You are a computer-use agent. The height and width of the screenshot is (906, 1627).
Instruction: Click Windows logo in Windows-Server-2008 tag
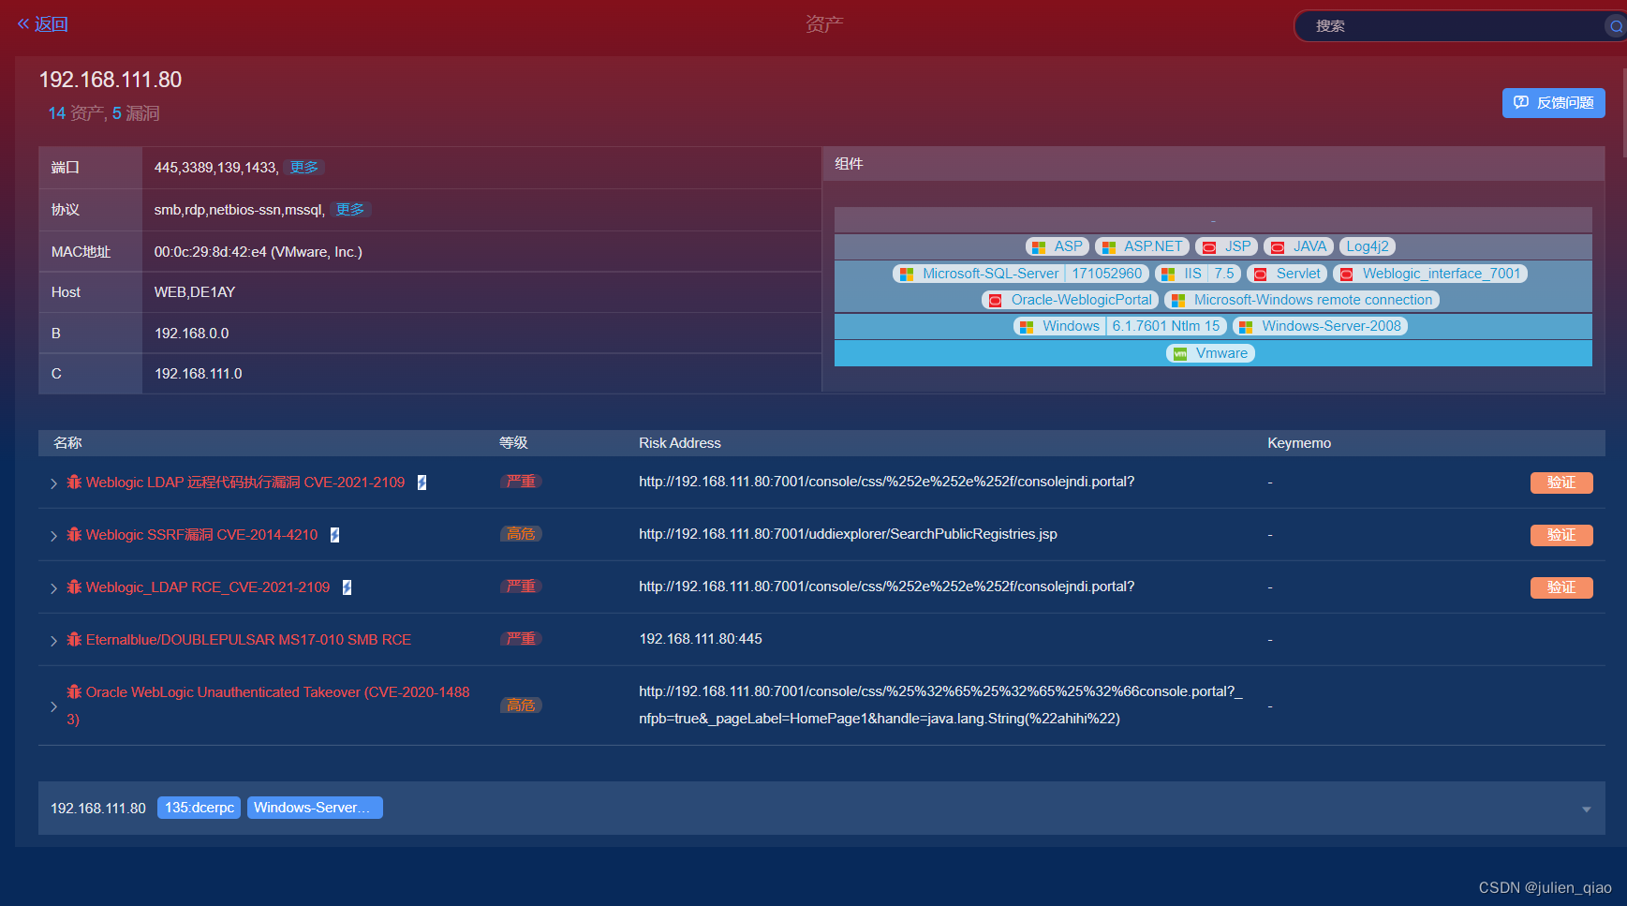pos(1246,327)
